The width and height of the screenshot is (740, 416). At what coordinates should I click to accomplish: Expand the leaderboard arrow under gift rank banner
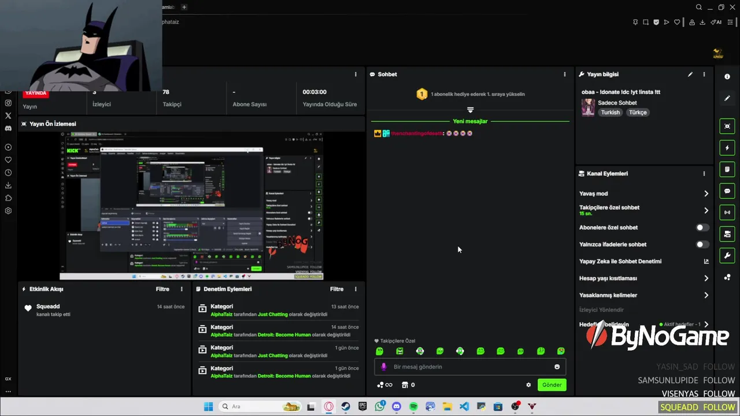click(470, 110)
